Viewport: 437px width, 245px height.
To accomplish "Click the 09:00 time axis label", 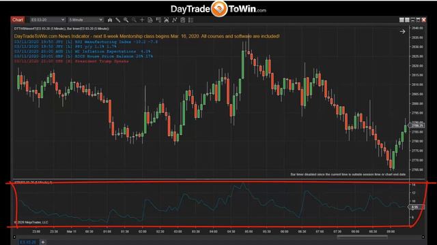I will pyautogui.click(x=391, y=231).
